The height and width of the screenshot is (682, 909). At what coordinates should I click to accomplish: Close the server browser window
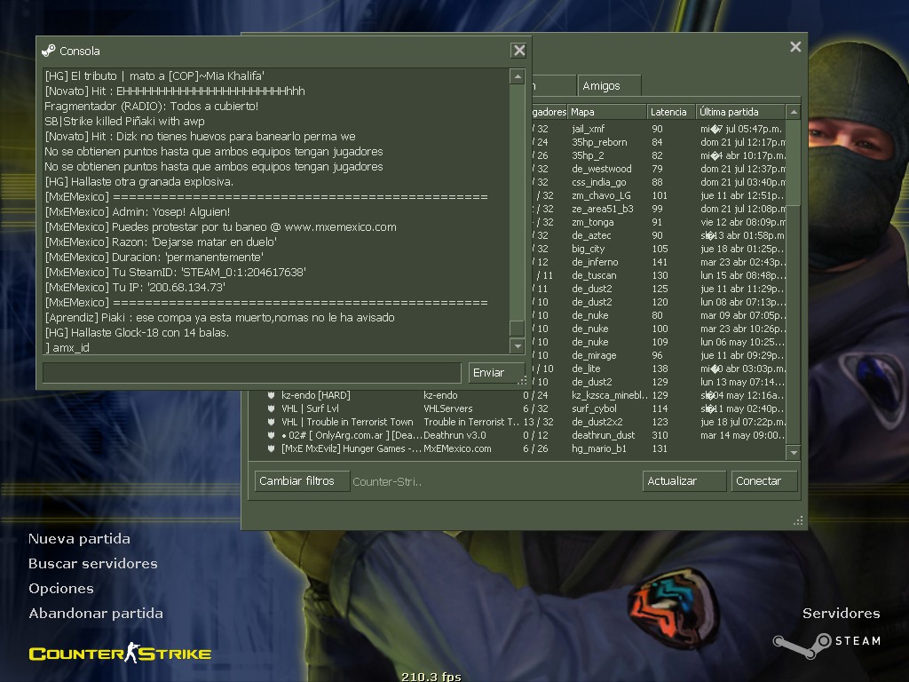point(795,47)
